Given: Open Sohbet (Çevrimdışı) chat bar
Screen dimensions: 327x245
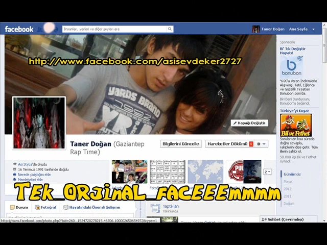Looking at the screenshot, I should coord(288,219).
